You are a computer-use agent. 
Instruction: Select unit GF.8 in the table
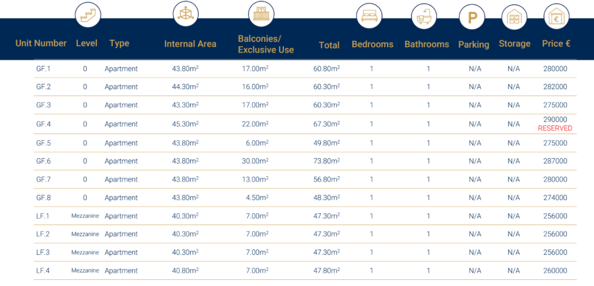click(x=44, y=197)
